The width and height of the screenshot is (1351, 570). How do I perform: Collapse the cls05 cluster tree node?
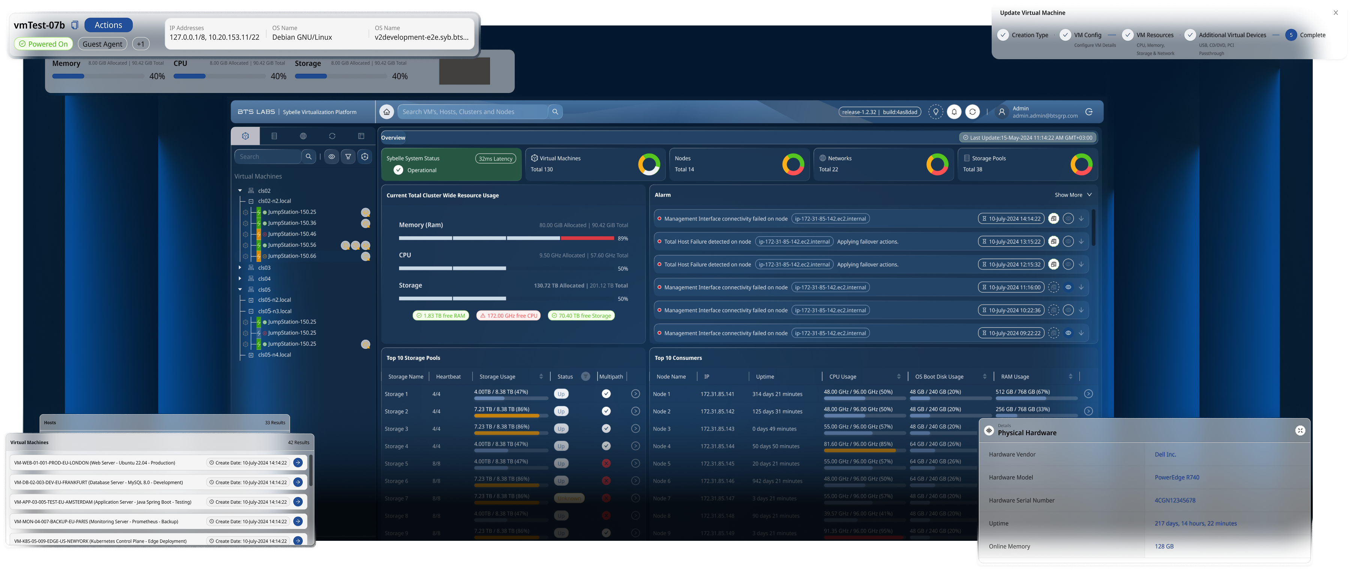[240, 289]
